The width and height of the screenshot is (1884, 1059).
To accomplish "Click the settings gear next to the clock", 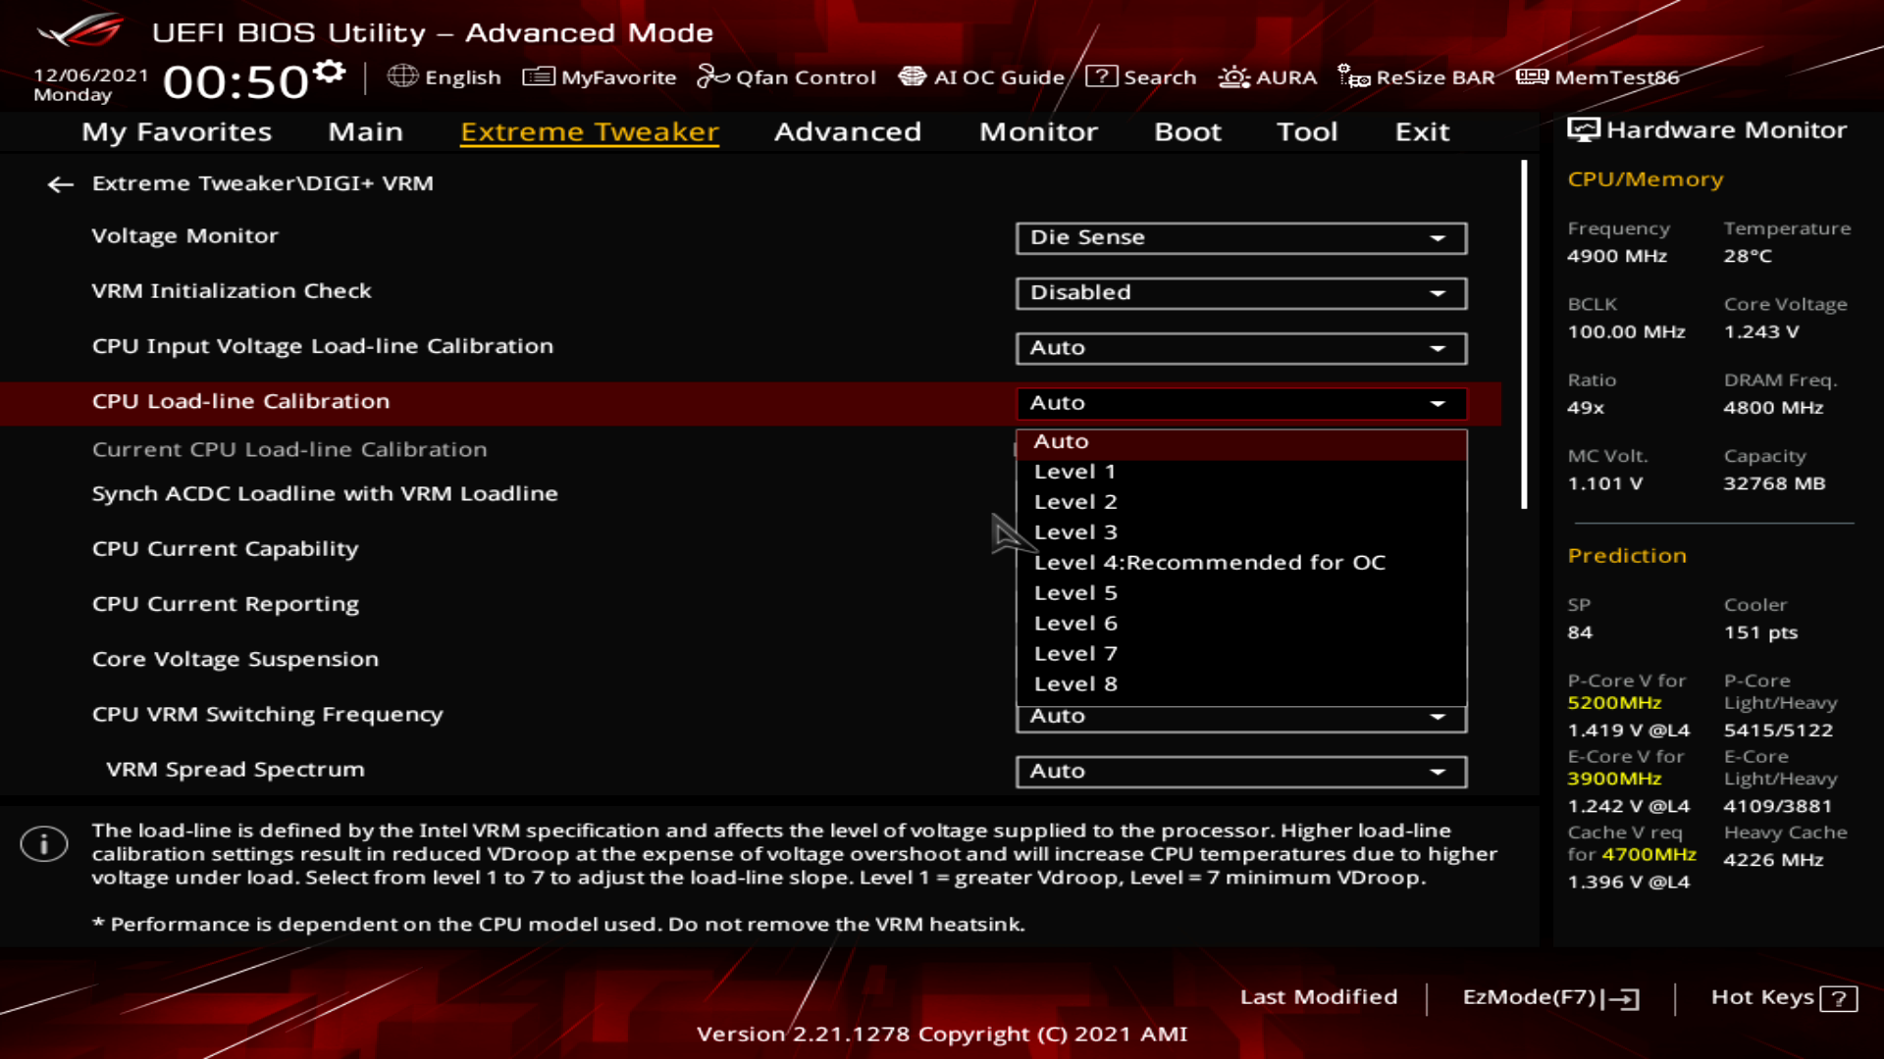I will coord(330,72).
